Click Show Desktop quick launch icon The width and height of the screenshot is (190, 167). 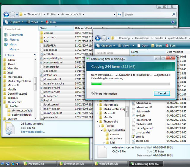point(2,164)
